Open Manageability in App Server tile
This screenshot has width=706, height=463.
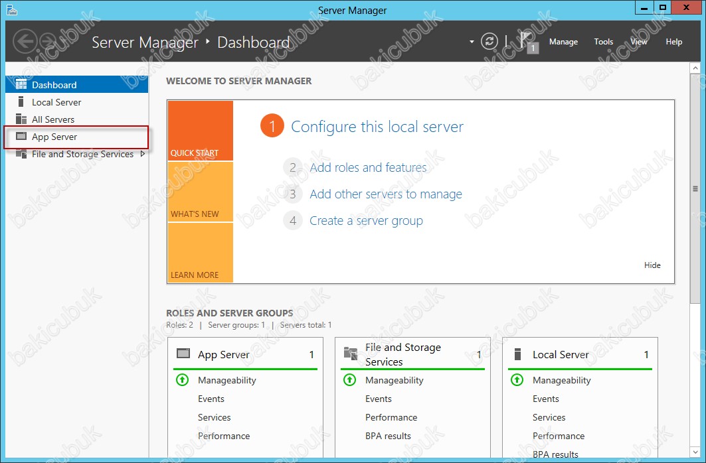[227, 380]
